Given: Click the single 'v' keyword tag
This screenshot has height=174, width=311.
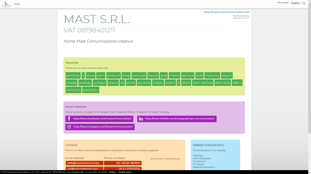Looking at the screenshot, I should coord(83,75).
